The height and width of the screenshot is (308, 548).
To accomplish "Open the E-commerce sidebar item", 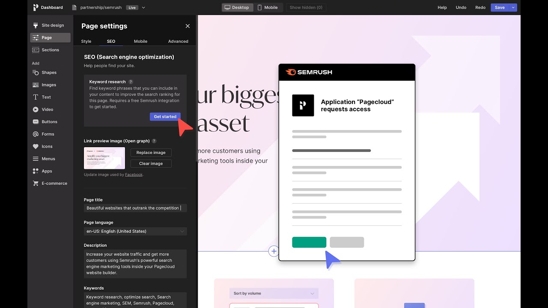I will click(50, 184).
